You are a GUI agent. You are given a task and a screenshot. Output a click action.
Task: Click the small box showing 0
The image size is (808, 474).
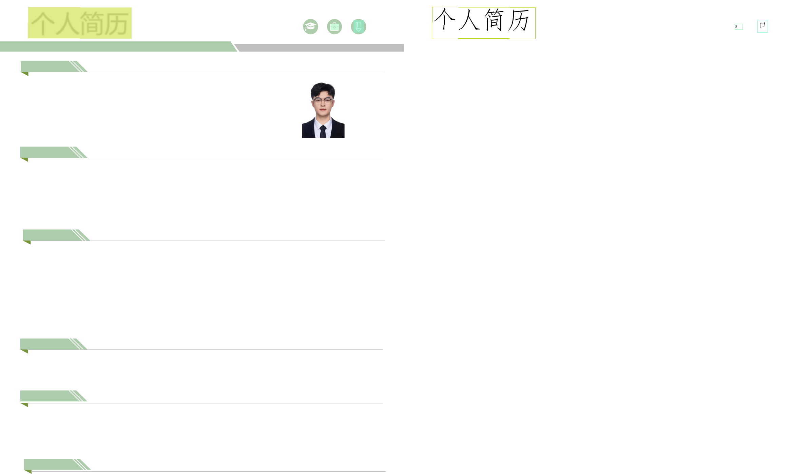tap(738, 27)
